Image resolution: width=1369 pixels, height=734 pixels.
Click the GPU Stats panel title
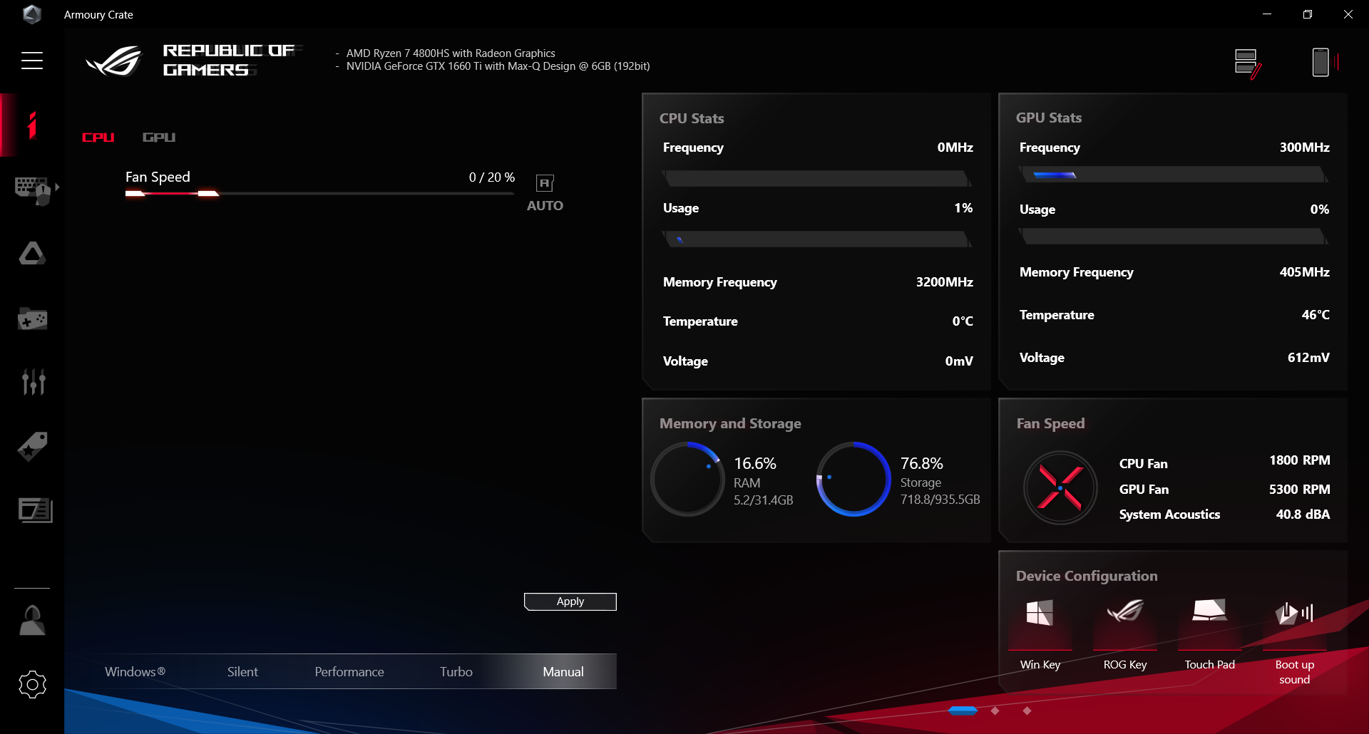pos(1049,118)
